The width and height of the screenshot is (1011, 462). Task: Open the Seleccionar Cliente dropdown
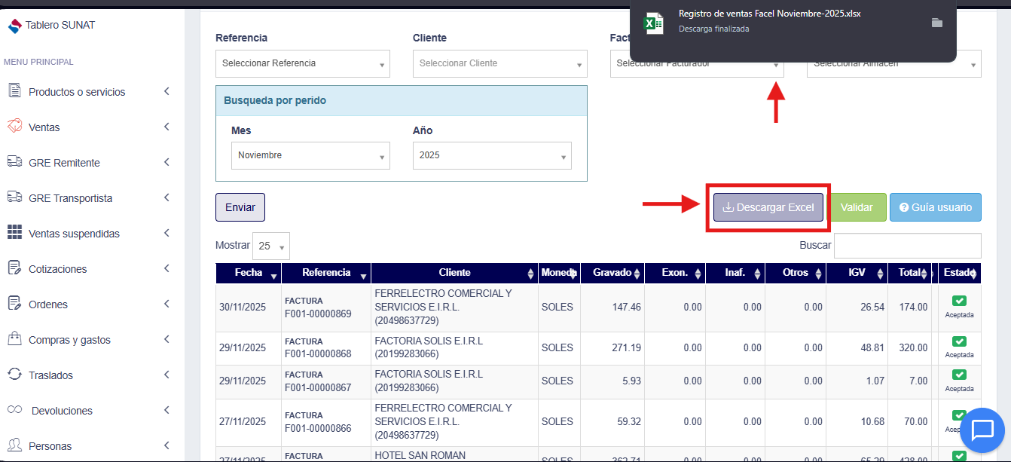[499, 63]
